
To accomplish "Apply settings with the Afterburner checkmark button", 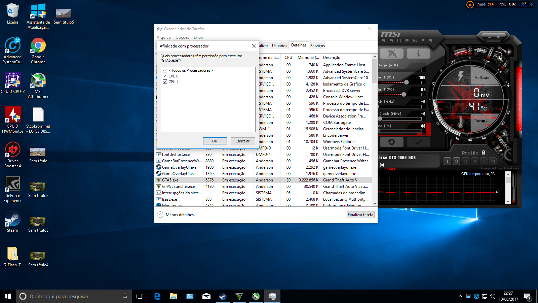I will [418, 142].
